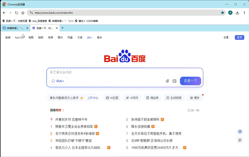This screenshot has height=157, width=249.
Task: Open the 图片 navigation link
Action: (x=60, y=38)
